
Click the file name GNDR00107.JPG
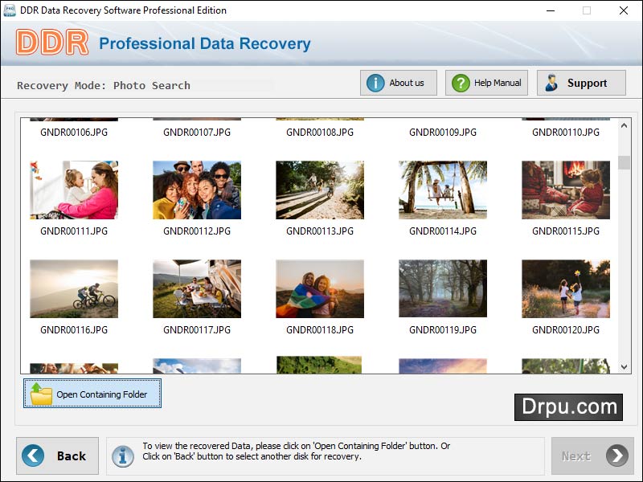(197, 133)
